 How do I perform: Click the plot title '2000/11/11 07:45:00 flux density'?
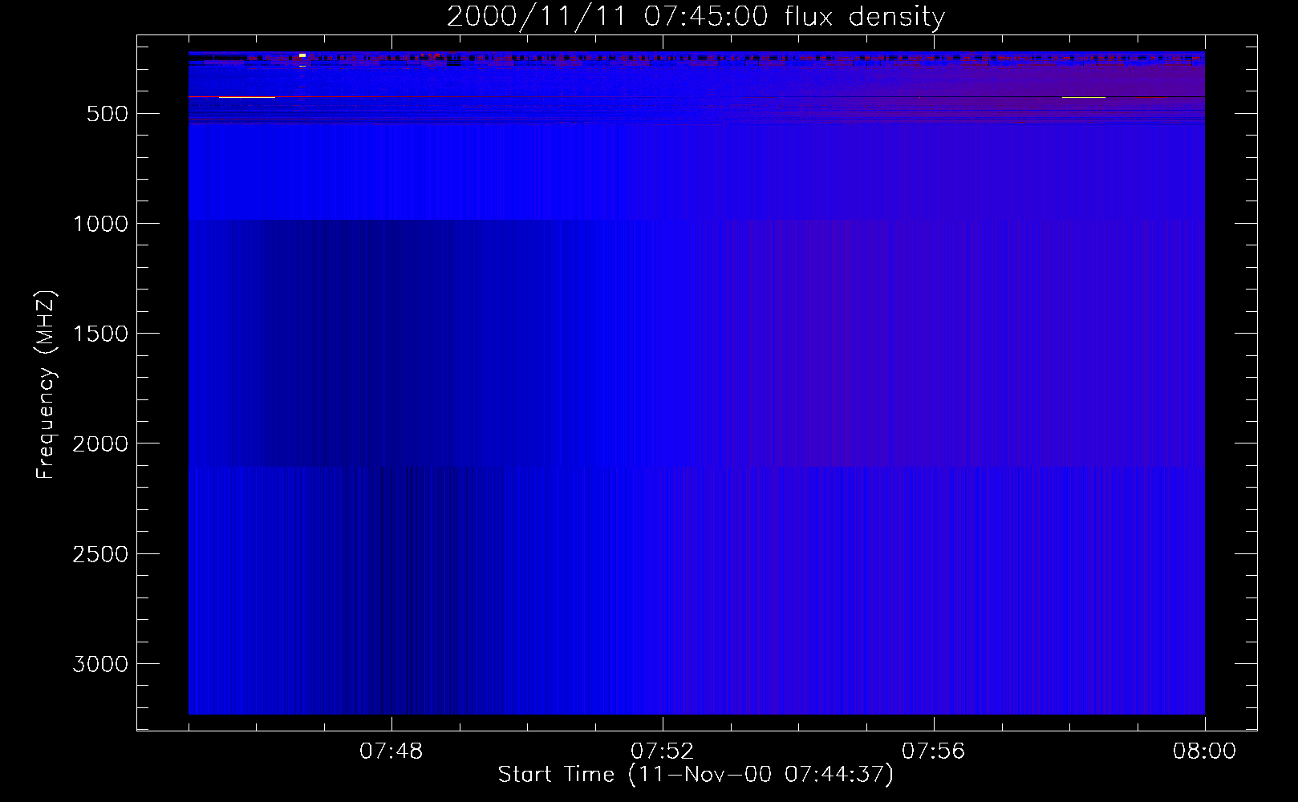[696, 17]
